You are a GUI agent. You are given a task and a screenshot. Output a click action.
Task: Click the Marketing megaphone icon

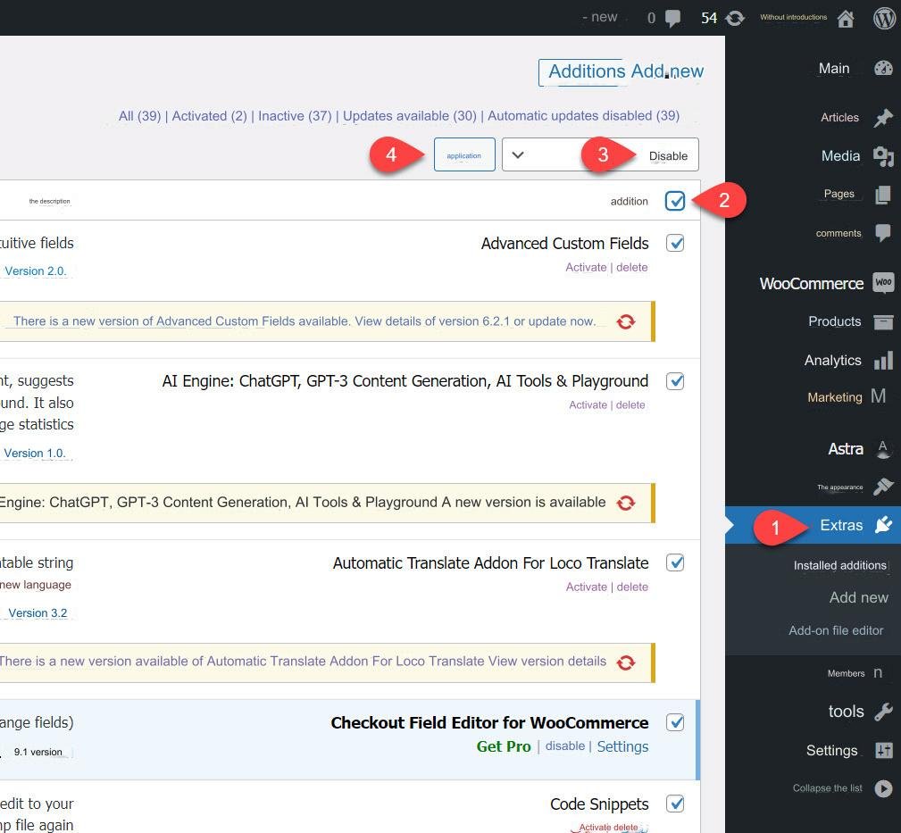tap(878, 396)
